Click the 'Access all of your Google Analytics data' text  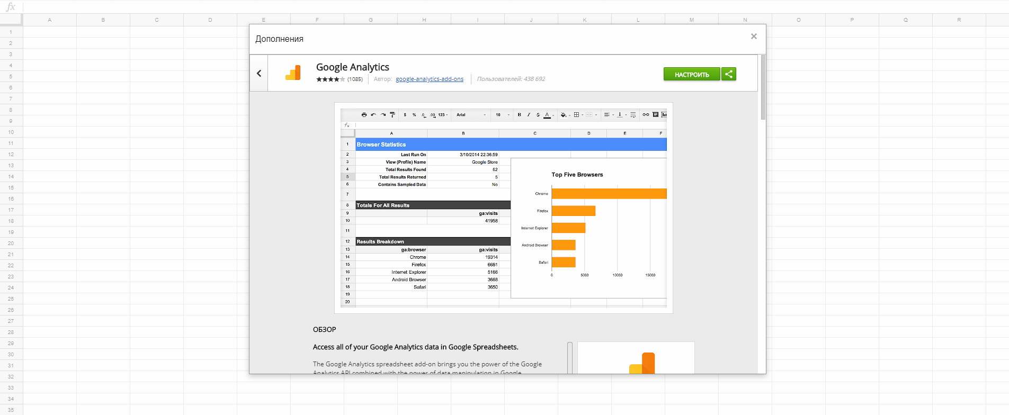pyautogui.click(x=416, y=347)
